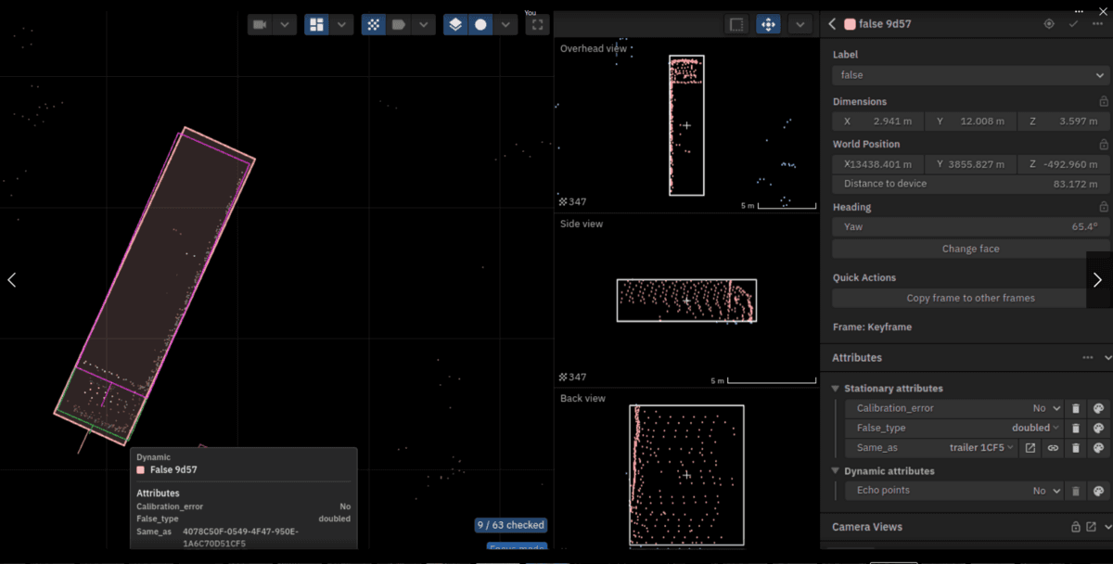Delete the Calibration_error attribute
This screenshot has width=1113, height=564.
point(1075,408)
